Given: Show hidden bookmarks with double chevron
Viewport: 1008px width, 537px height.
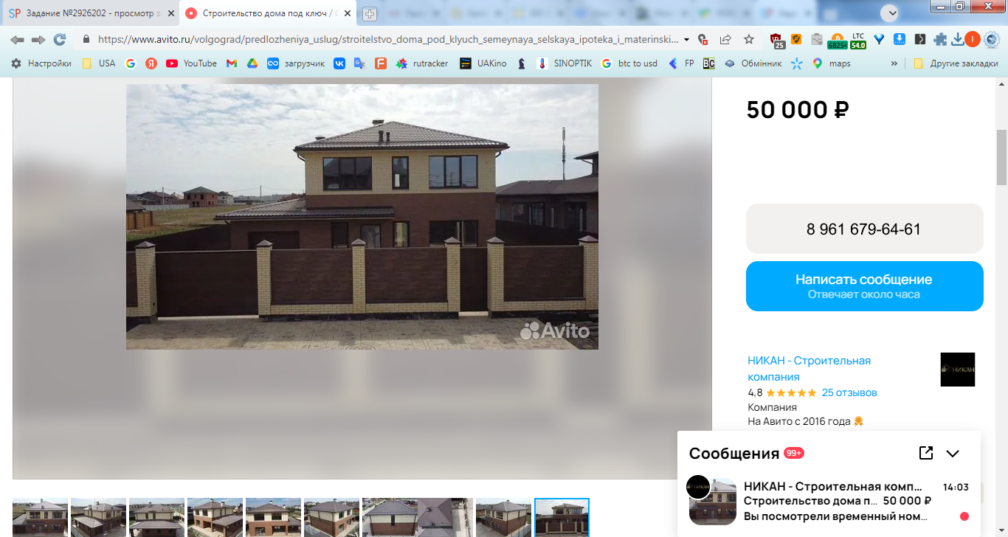Looking at the screenshot, I should point(894,63).
